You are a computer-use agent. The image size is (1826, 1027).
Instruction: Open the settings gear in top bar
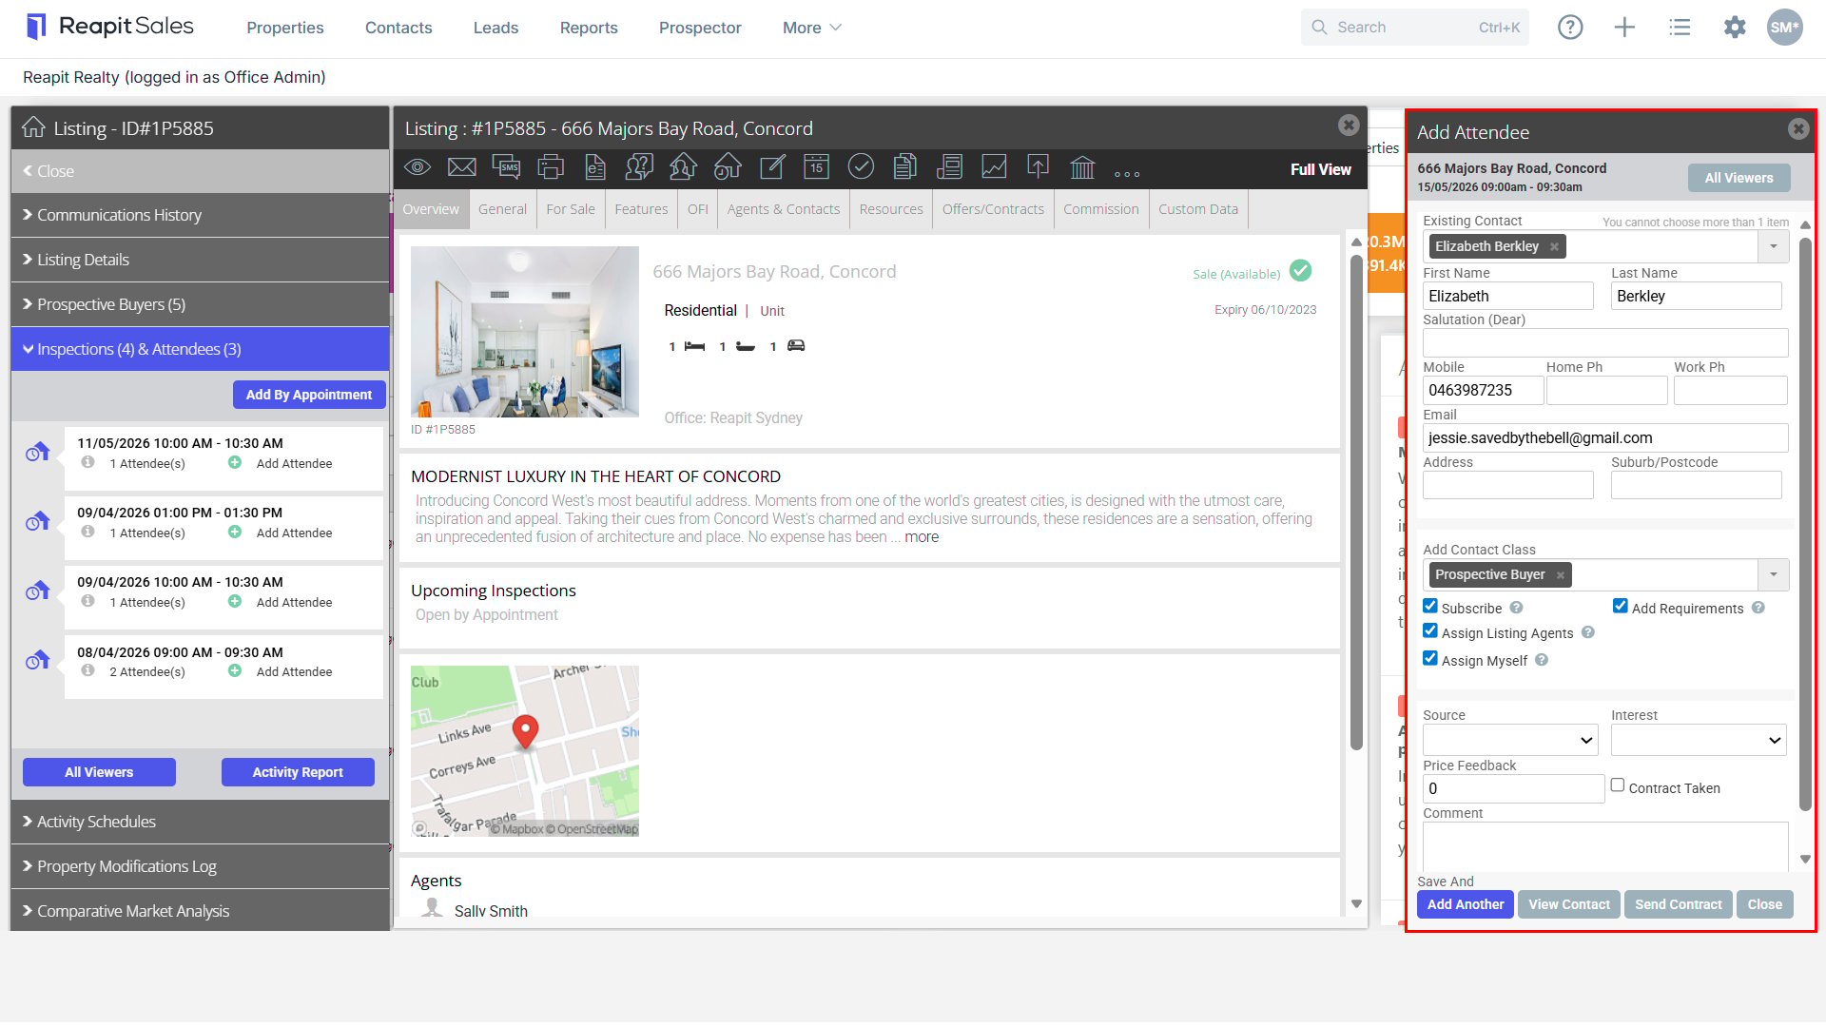coord(1735,28)
